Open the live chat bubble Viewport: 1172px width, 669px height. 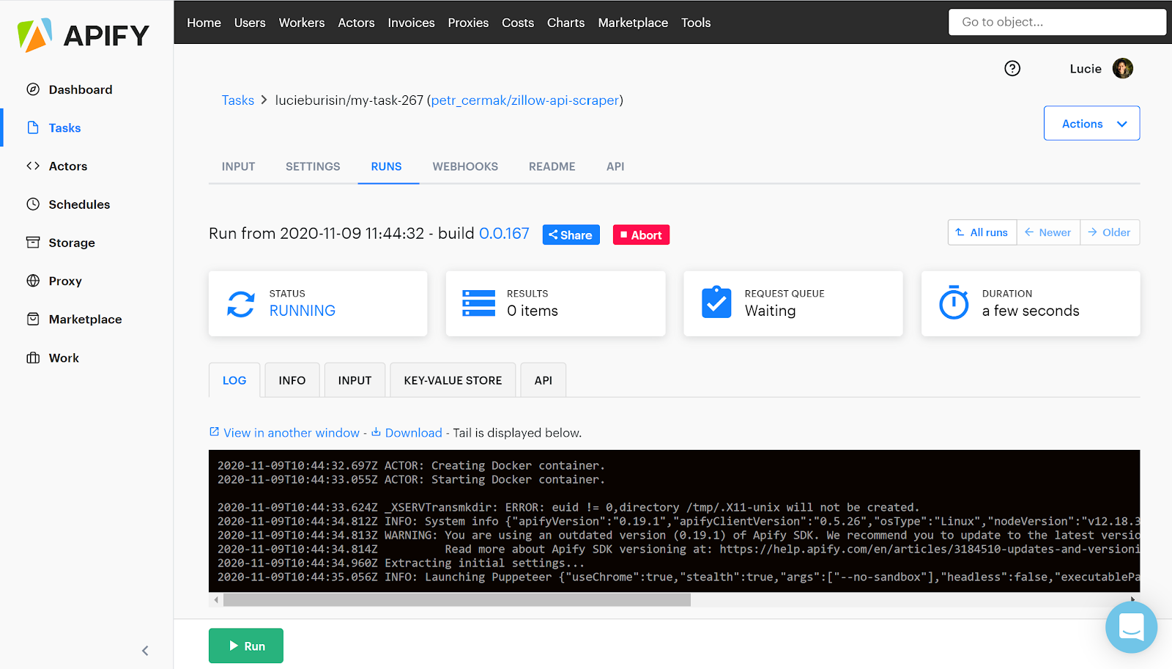click(x=1131, y=627)
